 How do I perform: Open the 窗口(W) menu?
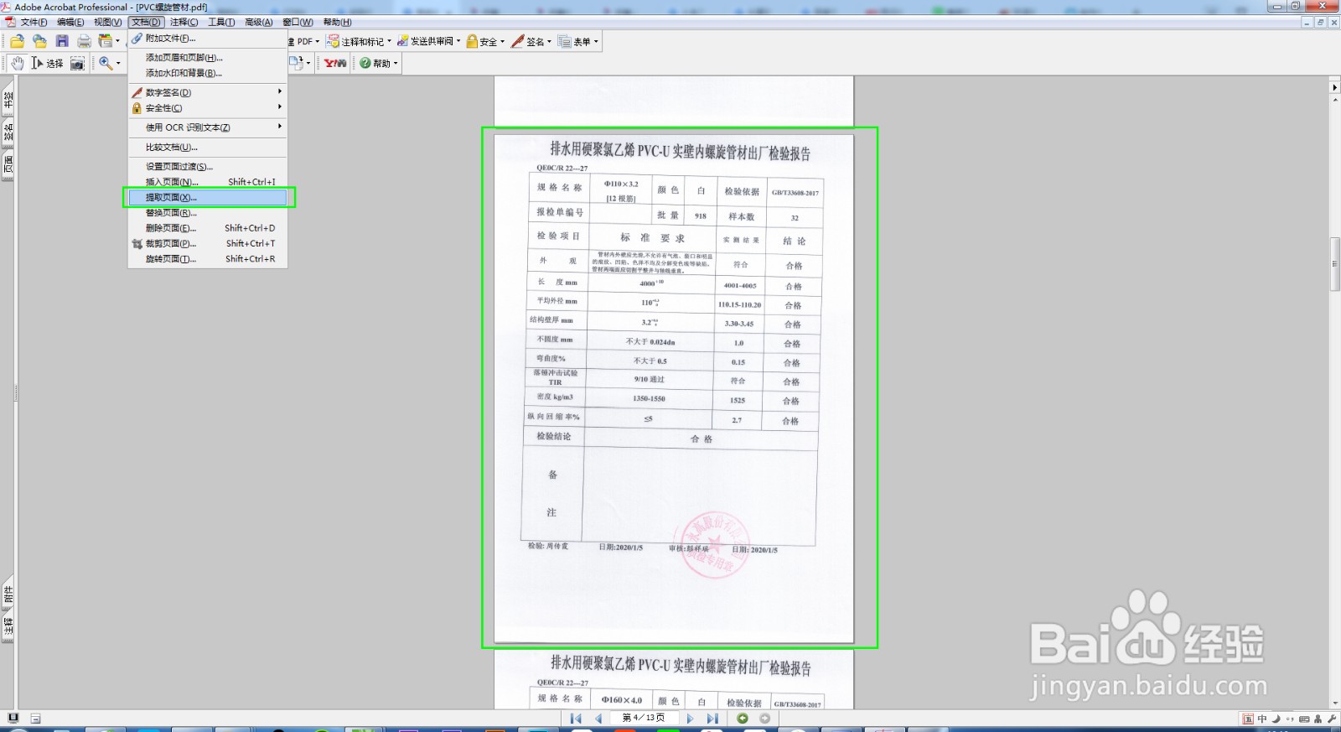(x=298, y=22)
